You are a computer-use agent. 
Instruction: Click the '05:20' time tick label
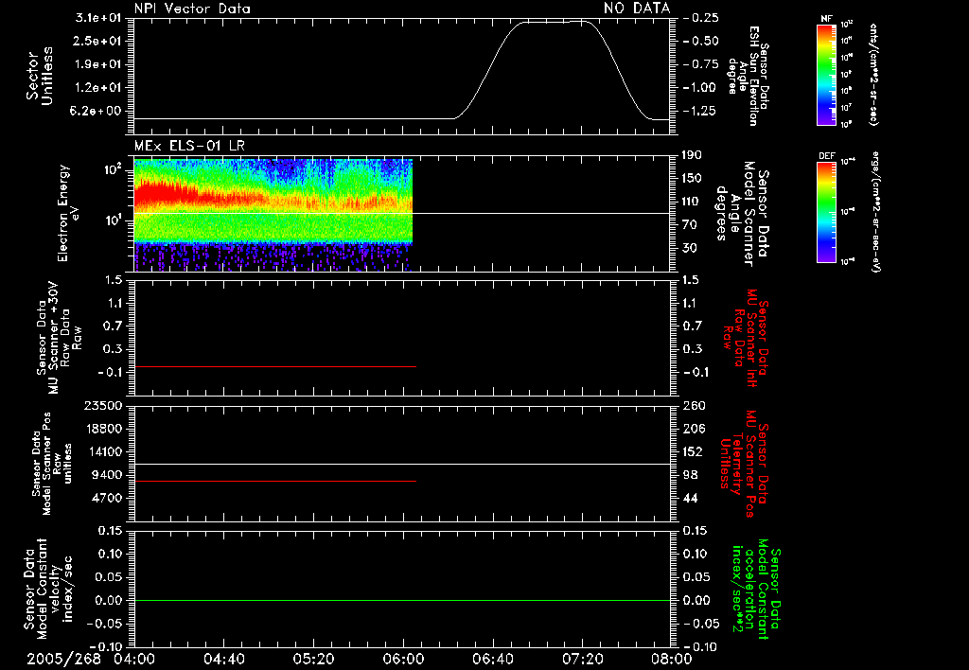point(313,659)
